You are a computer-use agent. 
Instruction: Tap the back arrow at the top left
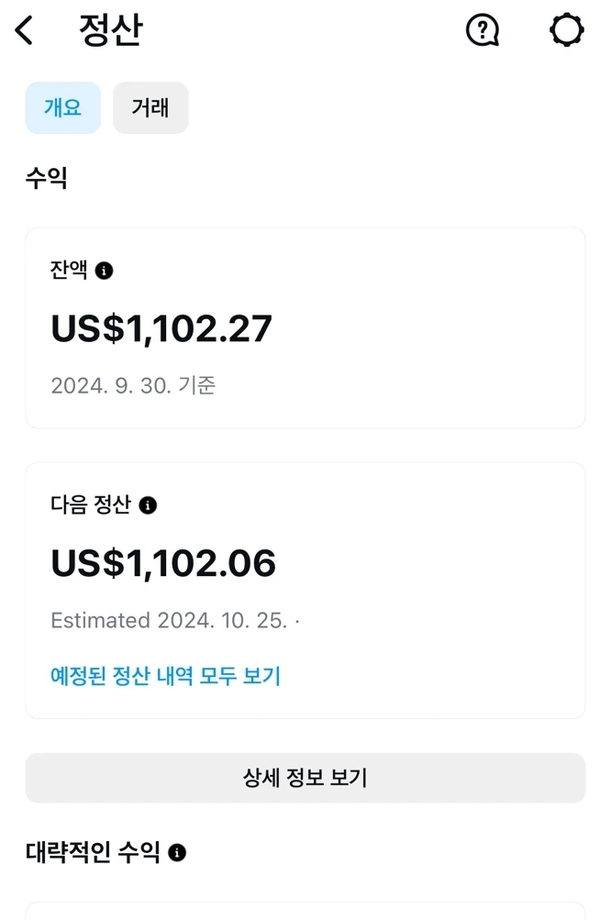point(24,29)
